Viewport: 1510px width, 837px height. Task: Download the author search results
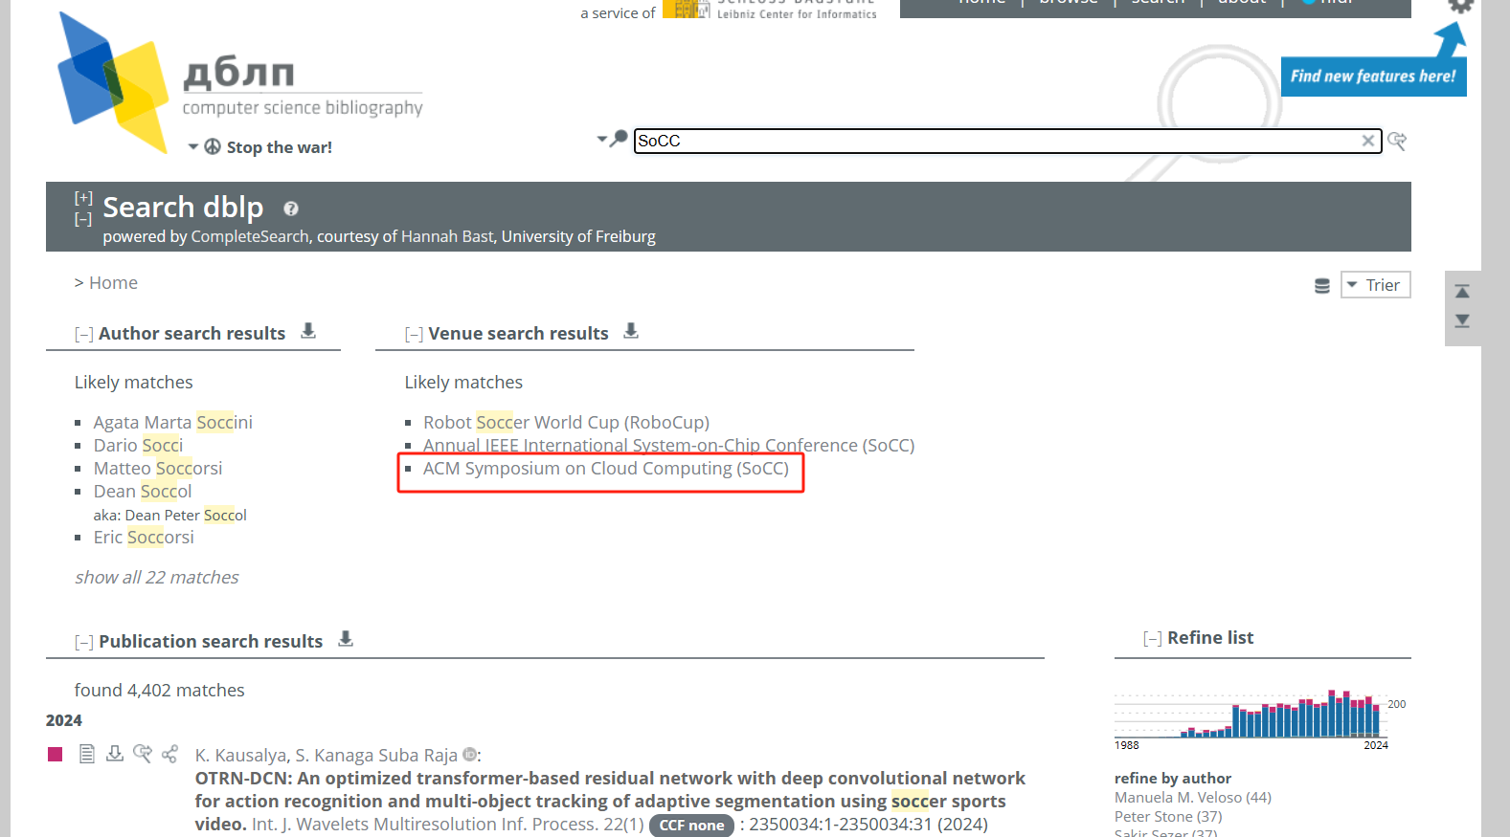coord(308,331)
